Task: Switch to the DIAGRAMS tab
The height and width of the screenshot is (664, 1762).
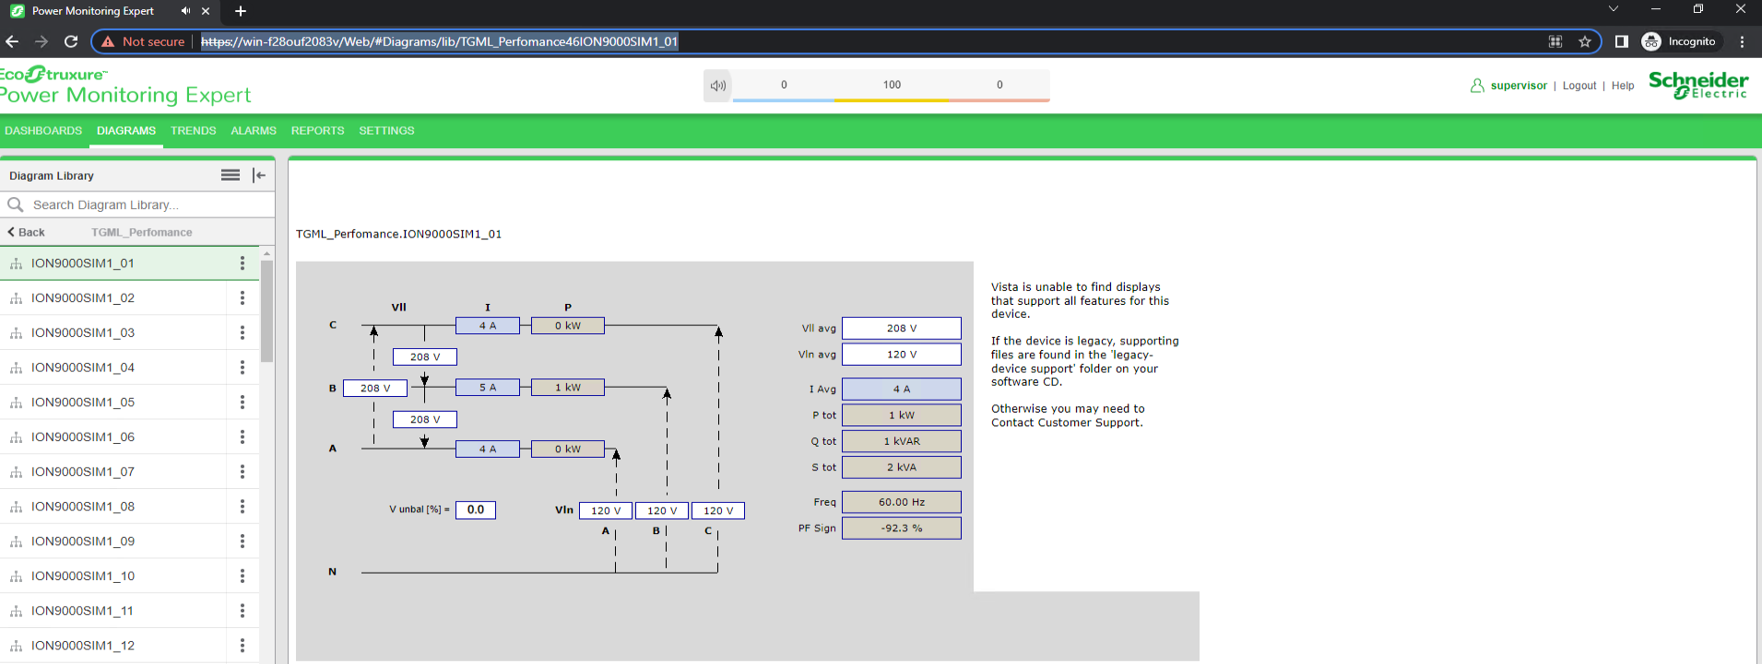Action: [x=126, y=131]
